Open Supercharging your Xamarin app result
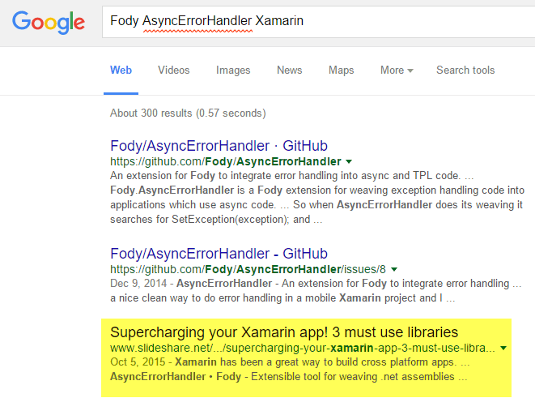Image resolution: width=535 pixels, height=398 pixels. [x=284, y=332]
